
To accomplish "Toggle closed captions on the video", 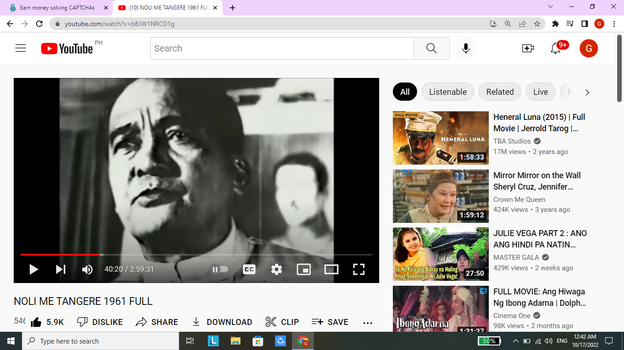I will point(249,269).
